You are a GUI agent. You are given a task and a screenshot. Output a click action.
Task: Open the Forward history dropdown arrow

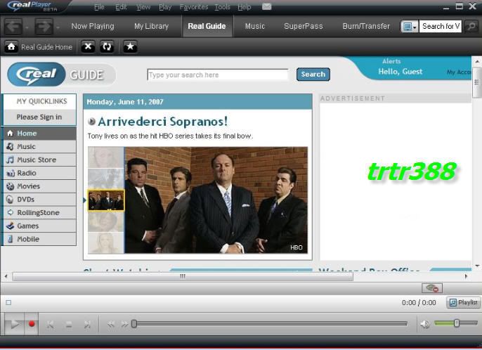(57, 27)
